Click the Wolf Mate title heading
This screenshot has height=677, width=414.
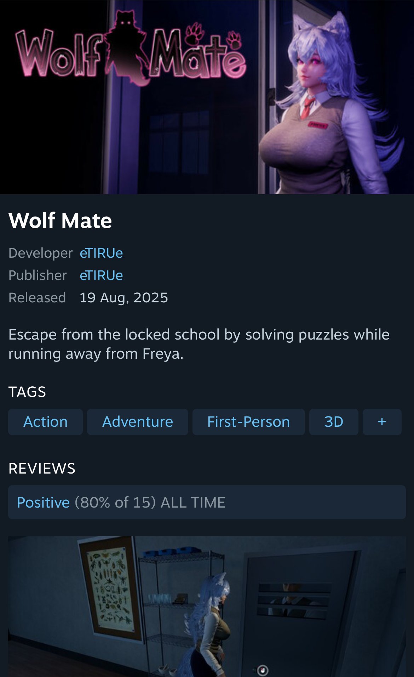coord(60,220)
